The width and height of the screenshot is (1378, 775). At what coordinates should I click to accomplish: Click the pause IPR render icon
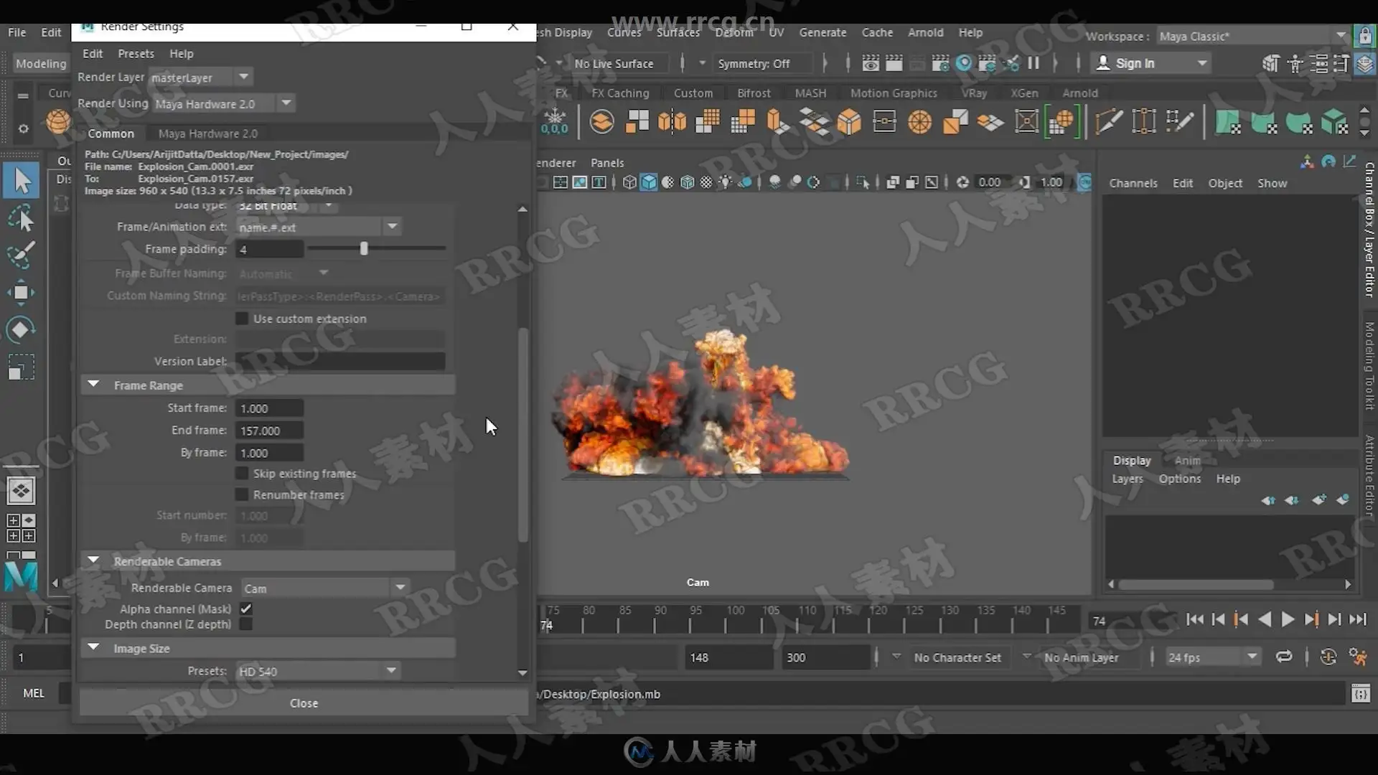coord(1033,63)
